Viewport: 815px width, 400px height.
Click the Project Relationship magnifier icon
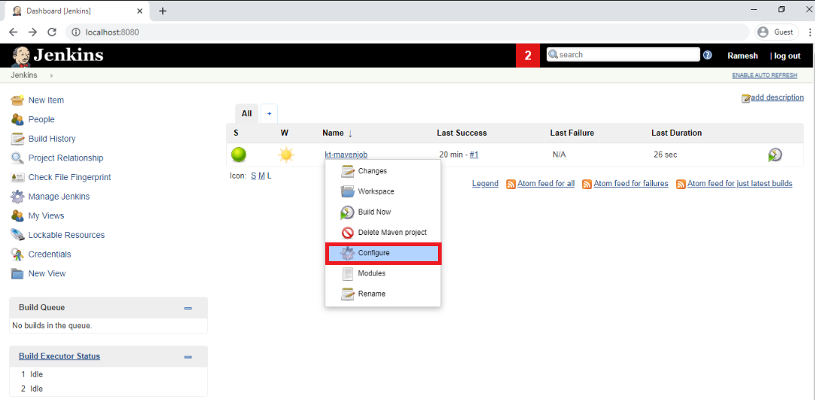18,158
